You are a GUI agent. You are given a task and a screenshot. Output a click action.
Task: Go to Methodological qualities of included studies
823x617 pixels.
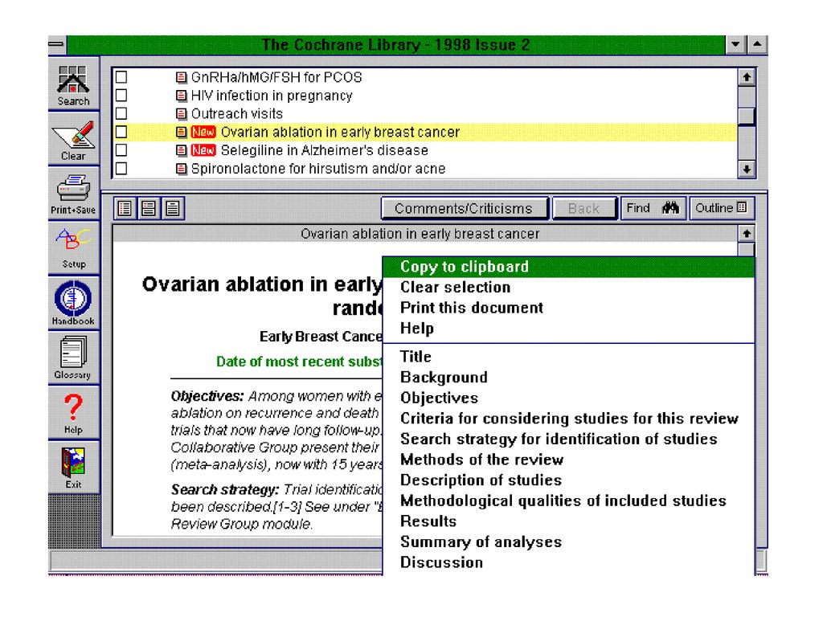pos(568,501)
